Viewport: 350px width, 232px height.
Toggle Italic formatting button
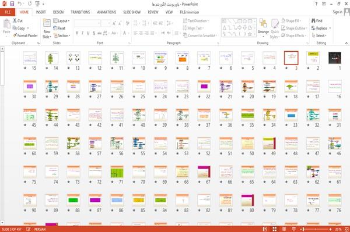click(x=82, y=33)
